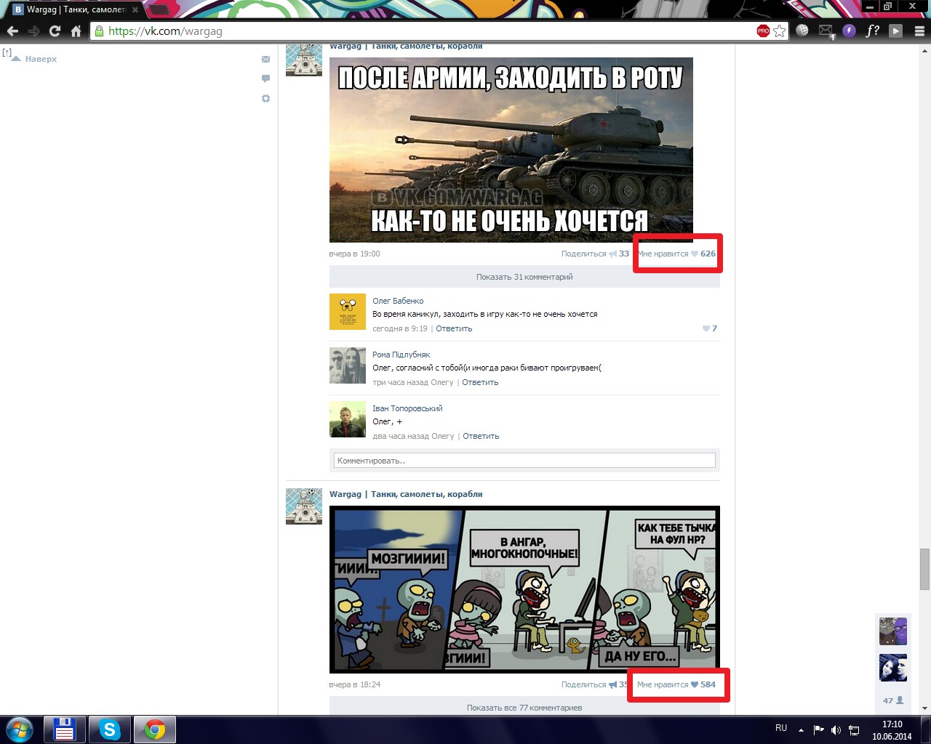
Task: Show hidden system tray icons
Action: point(801,729)
